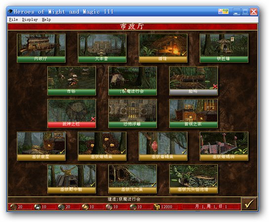Select the upgraded basilisk pit dwelling
This screenshot has width=269, height=222.
coord(224,146)
